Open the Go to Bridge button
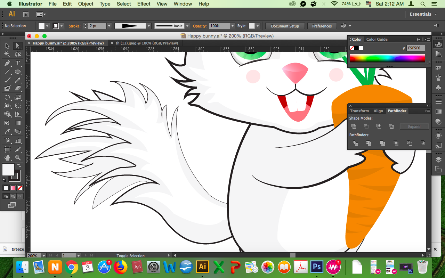445x278 pixels. [26, 14]
